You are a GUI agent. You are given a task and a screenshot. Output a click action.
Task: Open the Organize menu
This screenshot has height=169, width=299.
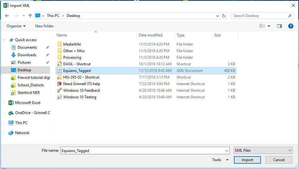16,26
